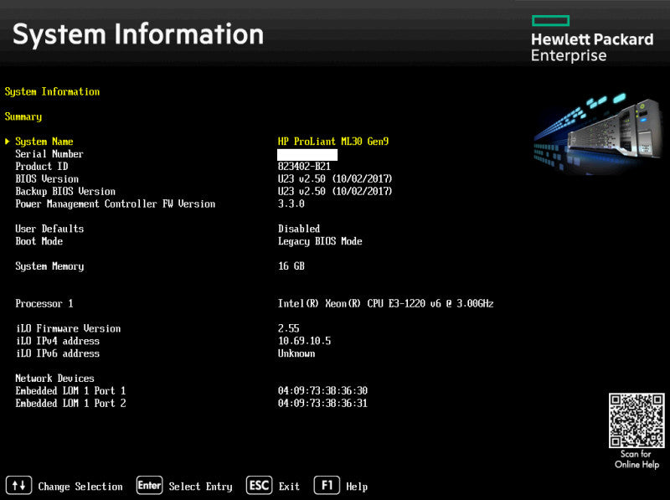Image resolution: width=670 pixels, height=500 pixels.
Task: Click the HP ProLiant ML30 Gen9 value
Action: (333, 142)
